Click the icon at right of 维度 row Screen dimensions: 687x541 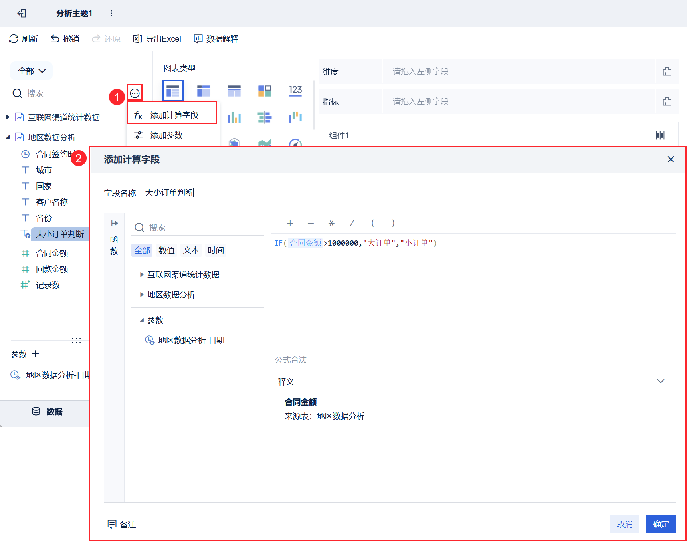(667, 71)
